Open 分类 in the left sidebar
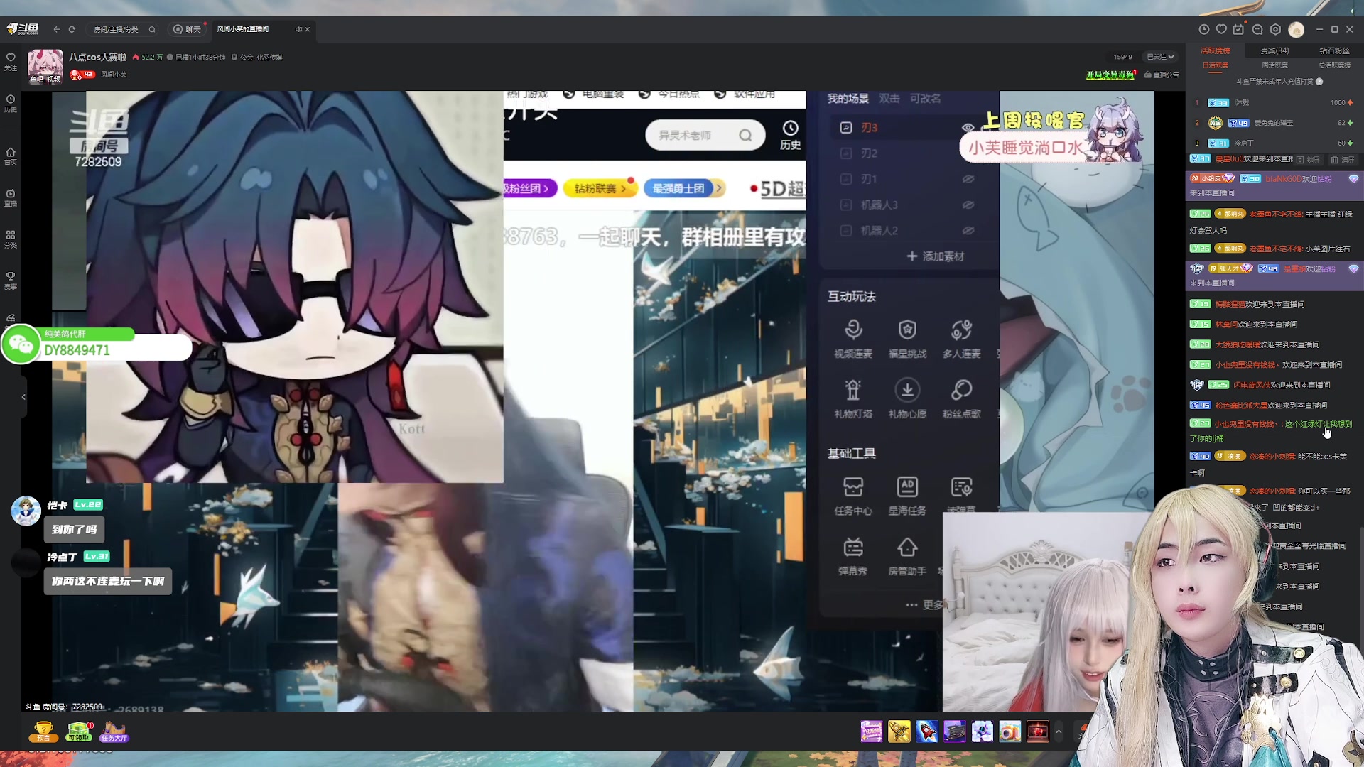 click(x=11, y=239)
